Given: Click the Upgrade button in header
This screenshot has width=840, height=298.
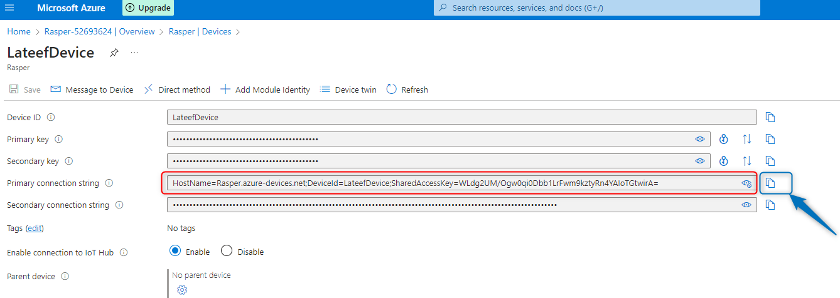Looking at the screenshot, I should (148, 8).
